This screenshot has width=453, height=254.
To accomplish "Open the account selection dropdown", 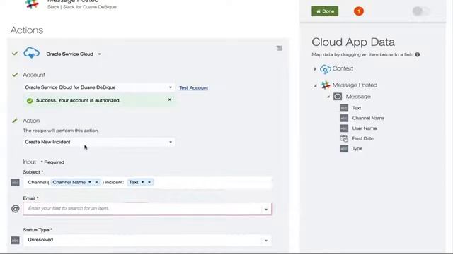I will coord(98,87).
